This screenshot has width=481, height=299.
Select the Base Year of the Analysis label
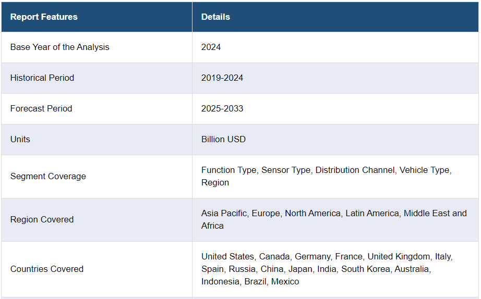60,47
